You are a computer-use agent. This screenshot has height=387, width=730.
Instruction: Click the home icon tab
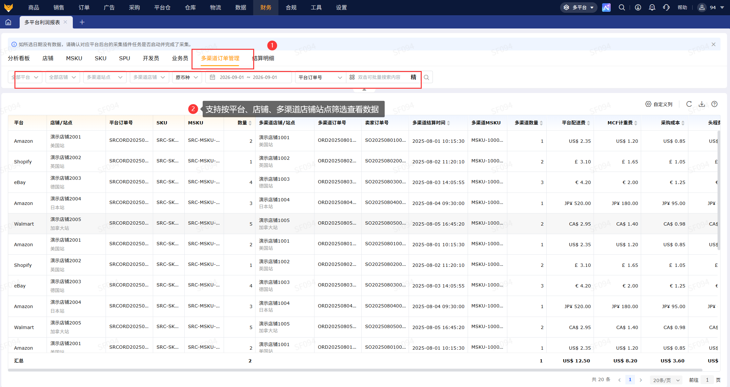tap(9, 22)
